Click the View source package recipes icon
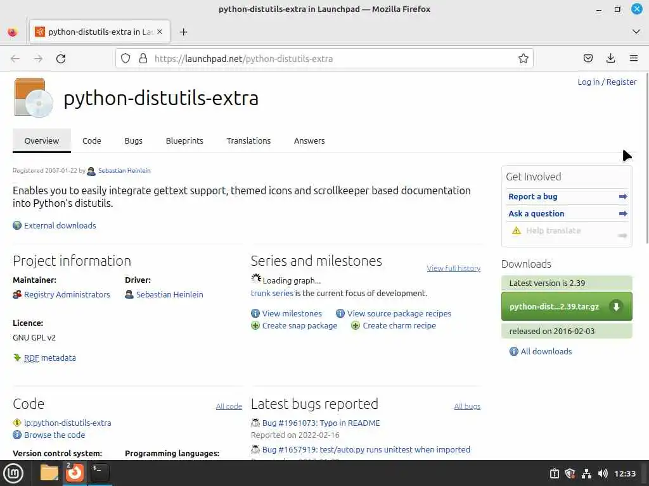Viewport: 649px width, 486px height. click(x=340, y=313)
